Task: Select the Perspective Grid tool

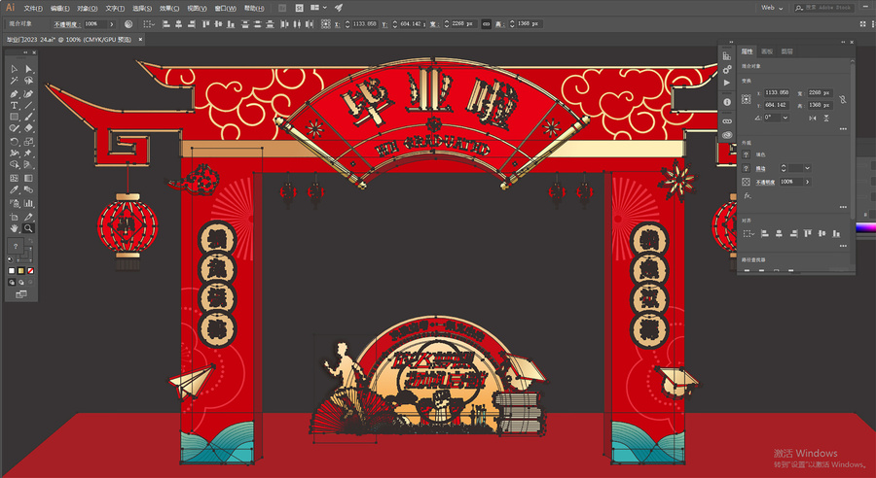Action: tap(28, 165)
